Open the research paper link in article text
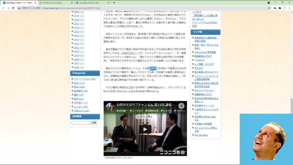Image resolution: width=293 pixels, height=165 pixels. click(128, 53)
